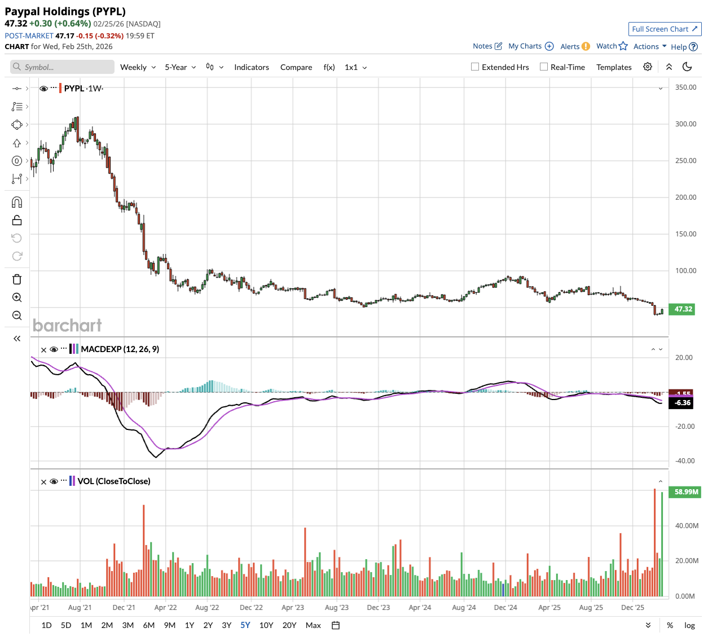Image resolution: width=721 pixels, height=641 pixels.
Task: Move MACDEXP pane up arrow
Action: (653, 349)
